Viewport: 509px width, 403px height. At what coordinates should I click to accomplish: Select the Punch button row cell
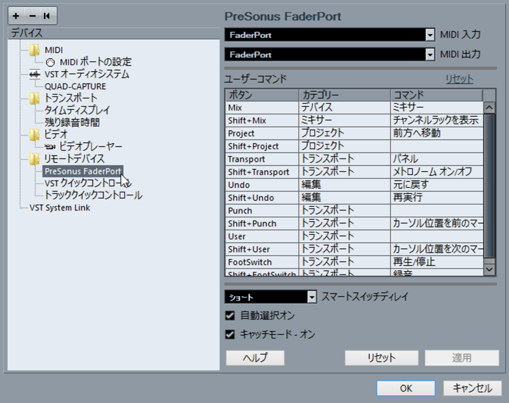[262, 211]
